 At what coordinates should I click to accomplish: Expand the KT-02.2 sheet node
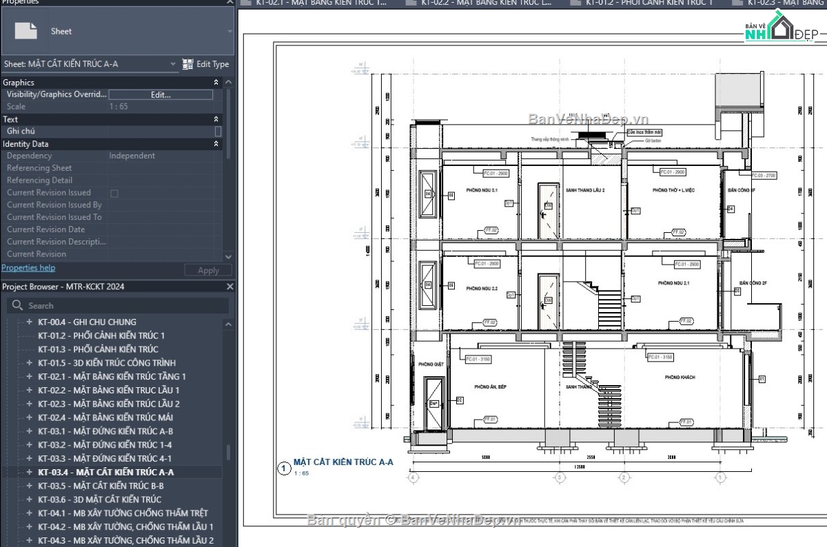coord(29,390)
